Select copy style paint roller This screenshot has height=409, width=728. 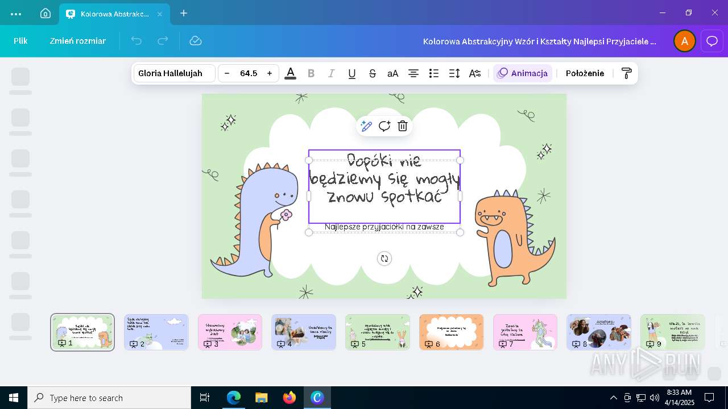[x=626, y=73]
